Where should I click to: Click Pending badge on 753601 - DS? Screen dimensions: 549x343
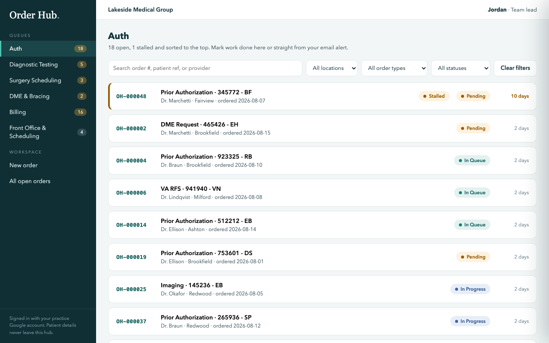click(473, 257)
